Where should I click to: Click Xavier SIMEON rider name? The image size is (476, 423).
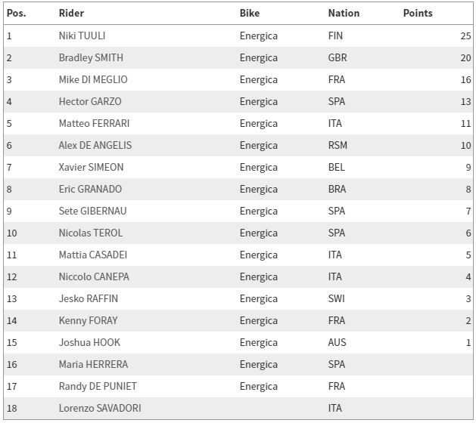click(x=91, y=167)
